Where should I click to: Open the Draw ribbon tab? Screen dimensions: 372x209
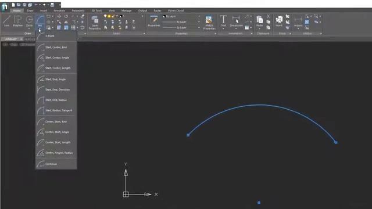[30, 10]
